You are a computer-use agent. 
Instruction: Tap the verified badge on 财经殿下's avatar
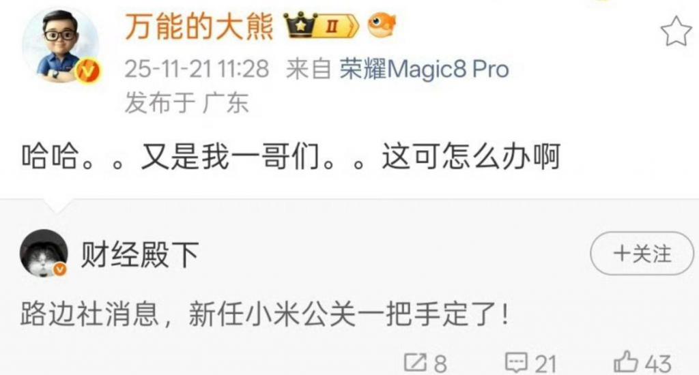click(60, 269)
